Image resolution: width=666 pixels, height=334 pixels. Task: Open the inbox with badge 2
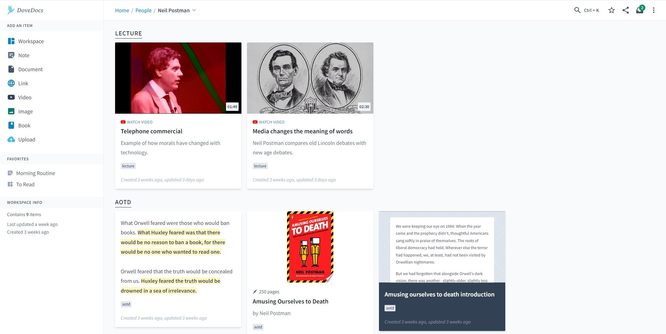(640, 10)
